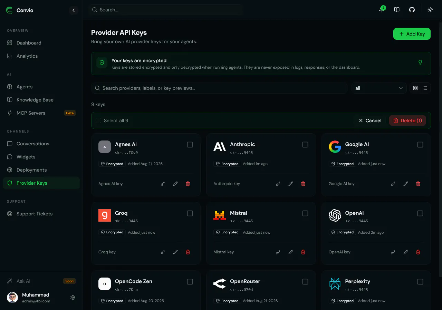The image size is (442, 310).
Task: Open Analytics in sidebar
Action: pos(41,56)
